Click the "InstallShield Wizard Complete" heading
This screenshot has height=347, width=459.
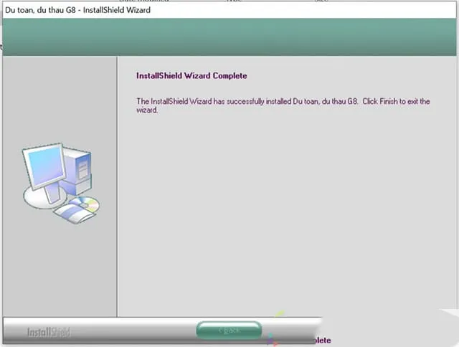click(191, 76)
